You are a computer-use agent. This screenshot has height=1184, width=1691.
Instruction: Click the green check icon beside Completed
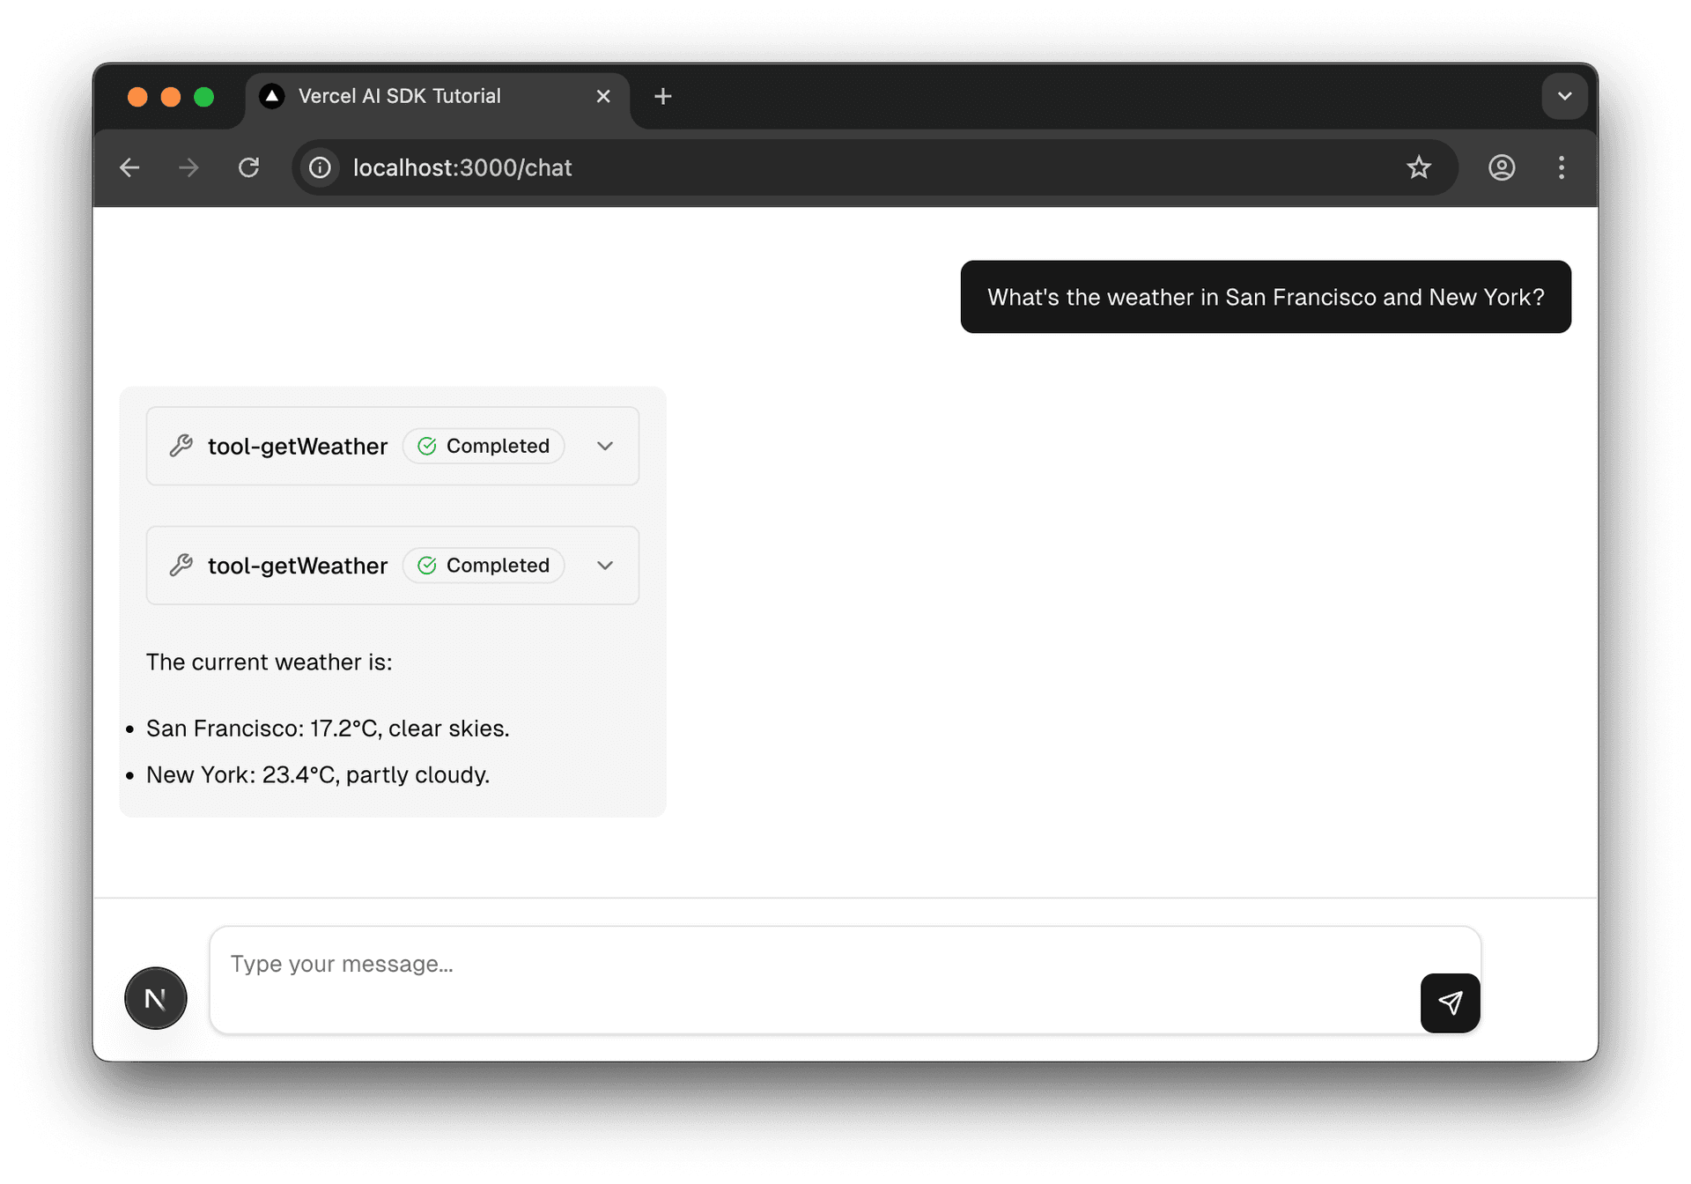427,446
